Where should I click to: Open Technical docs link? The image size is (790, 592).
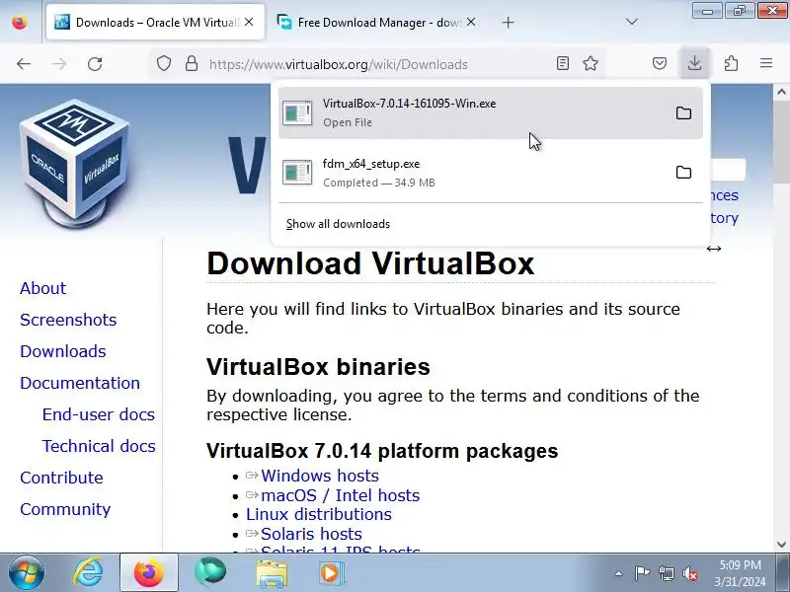(99, 447)
